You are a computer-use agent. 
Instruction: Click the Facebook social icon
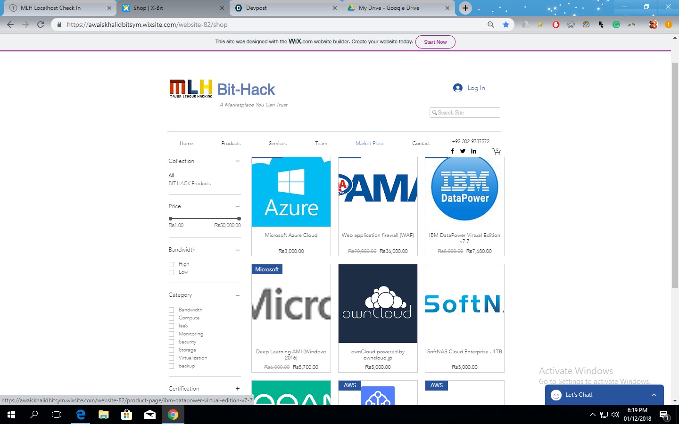click(x=452, y=151)
